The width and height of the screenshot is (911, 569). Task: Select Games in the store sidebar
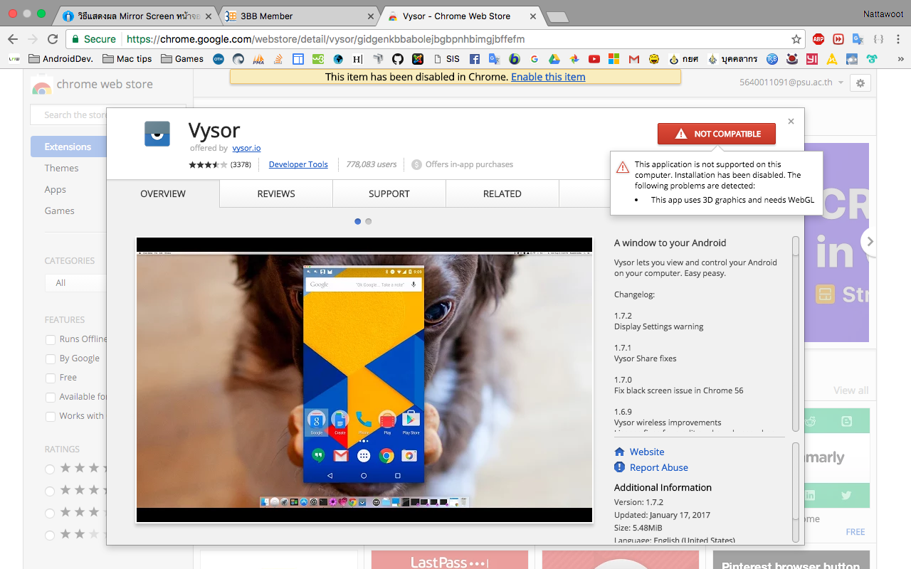click(59, 211)
